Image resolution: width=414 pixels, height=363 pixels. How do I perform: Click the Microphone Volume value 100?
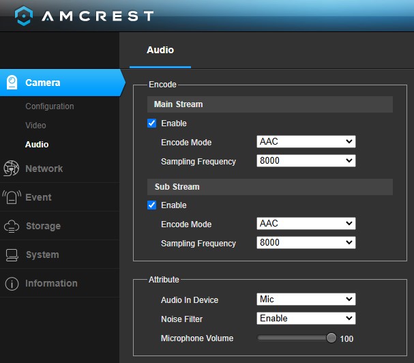pyautogui.click(x=346, y=339)
